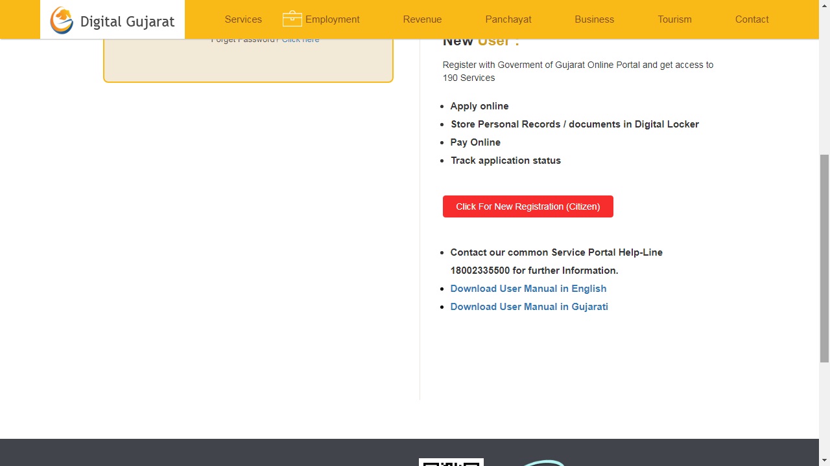Click the circular logo in the footer
The image size is (830, 466).
pyautogui.click(x=545, y=463)
